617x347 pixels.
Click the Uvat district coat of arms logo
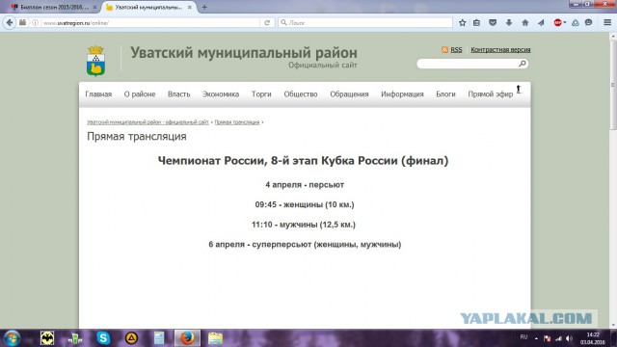pos(95,61)
